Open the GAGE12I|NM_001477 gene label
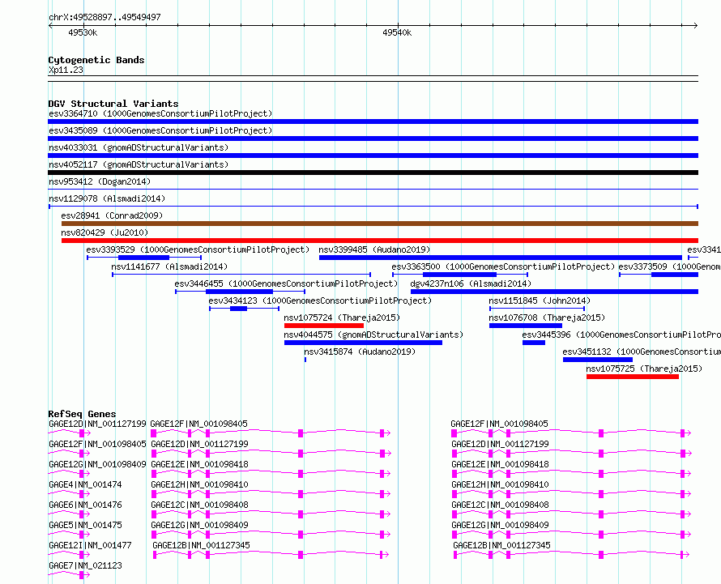Screen dimensions: 721x584 90,545
